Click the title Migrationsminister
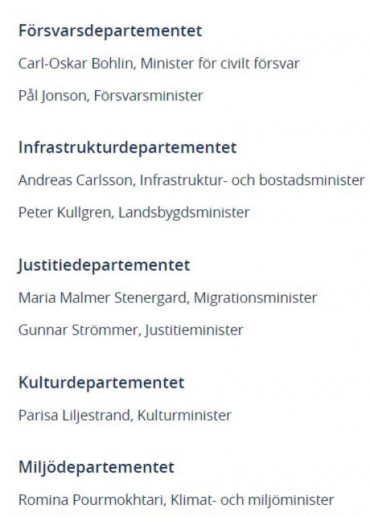 point(256,298)
